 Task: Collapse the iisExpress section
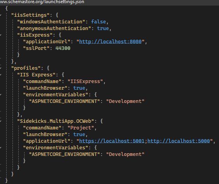pos(0,35)
